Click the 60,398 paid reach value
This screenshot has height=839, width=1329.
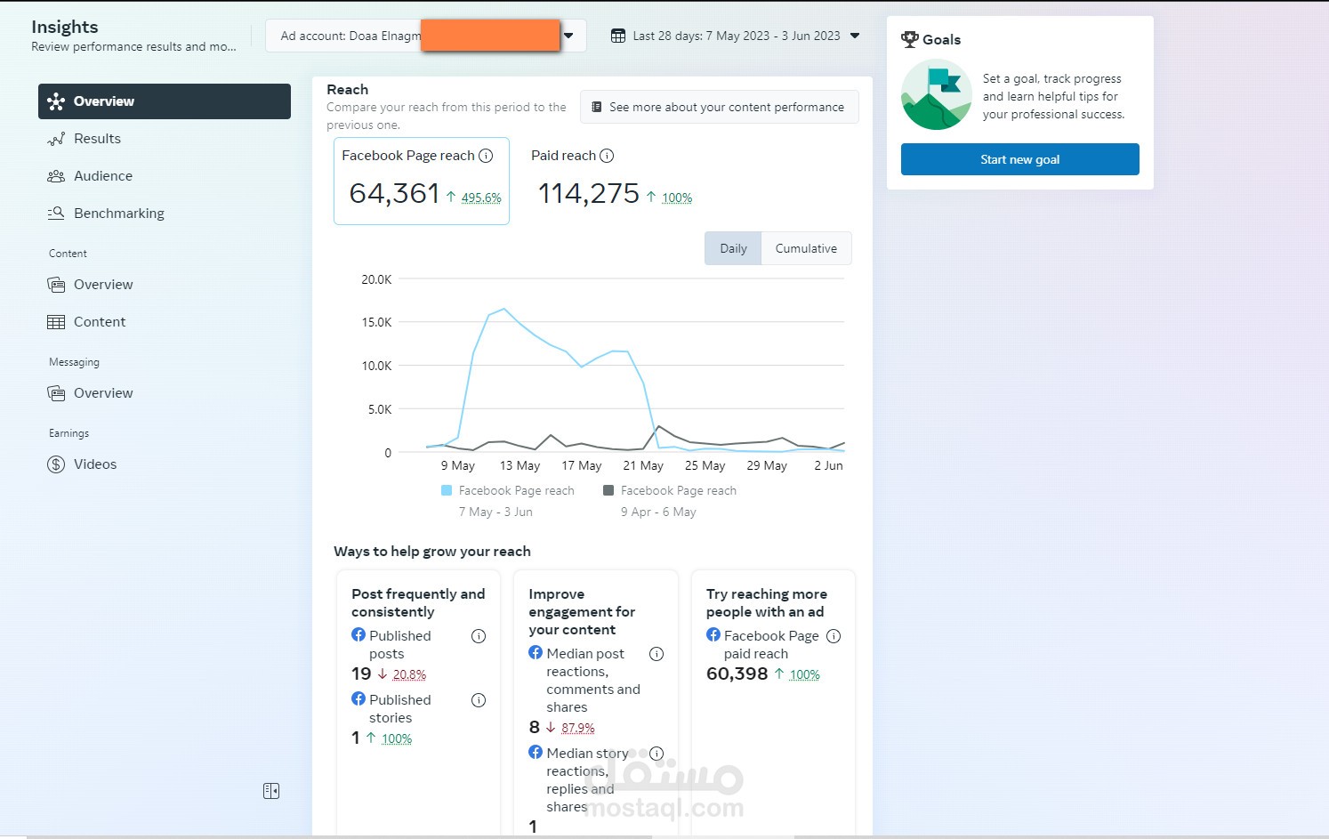(x=737, y=674)
